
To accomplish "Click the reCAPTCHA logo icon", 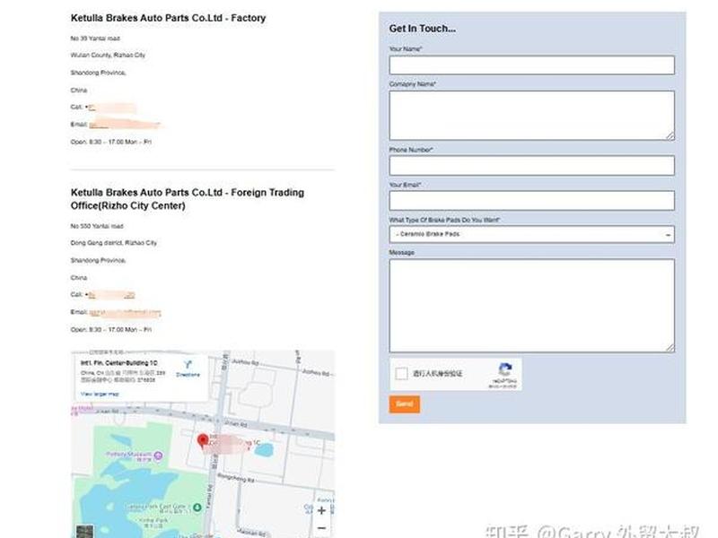I will 504,369.
